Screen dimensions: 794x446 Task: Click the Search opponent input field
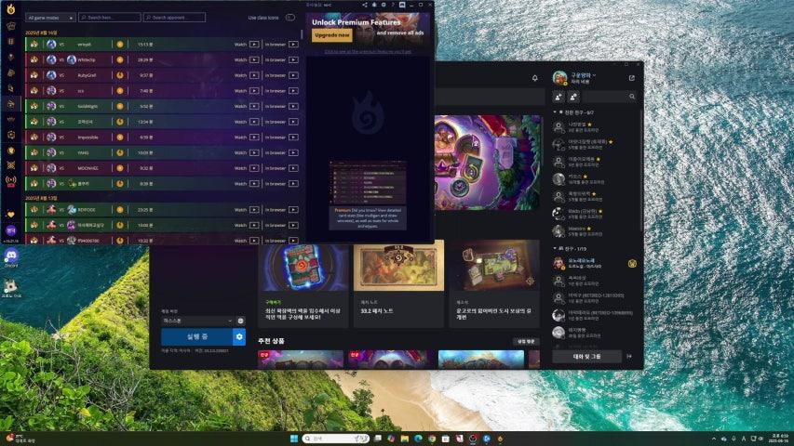point(174,18)
